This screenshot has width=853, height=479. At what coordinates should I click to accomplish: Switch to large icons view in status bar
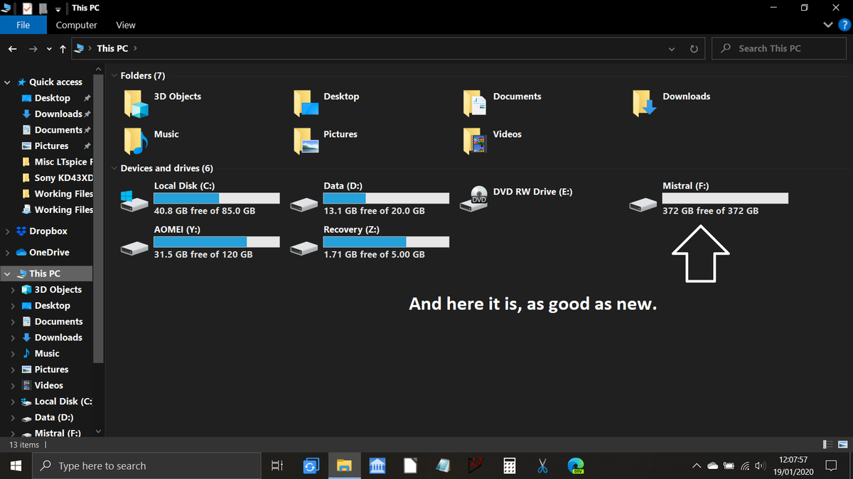[842, 445]
